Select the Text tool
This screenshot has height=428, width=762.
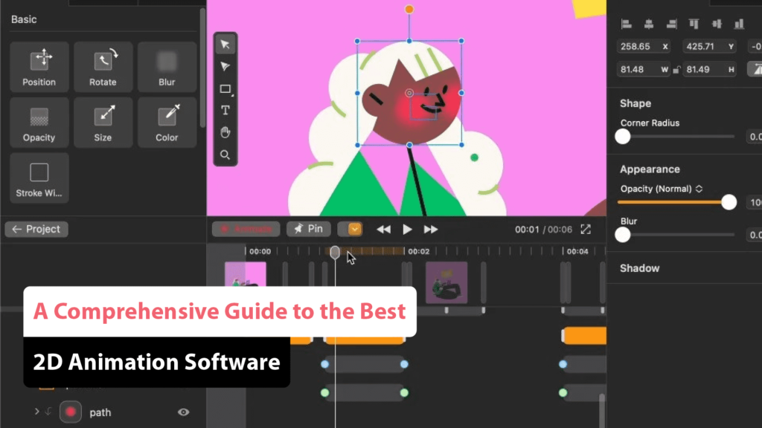click(225, 111)
